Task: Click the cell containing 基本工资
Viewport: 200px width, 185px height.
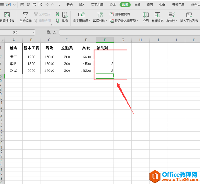Action: (x=31, y=48)
